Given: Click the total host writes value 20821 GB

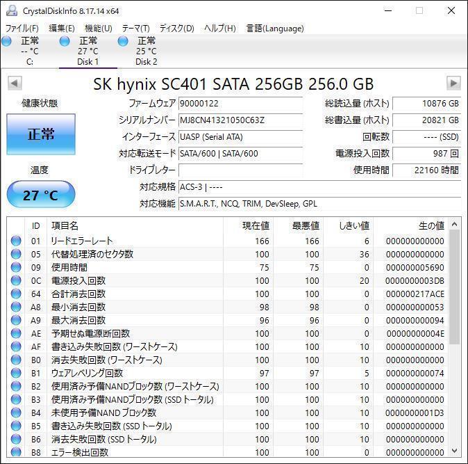Looking at the screenshot, I should (427, 120).
